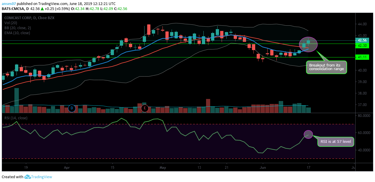The image size is (375, 182).
Task: Click the dividend 'D' marker icon
Action: point(72,108)
